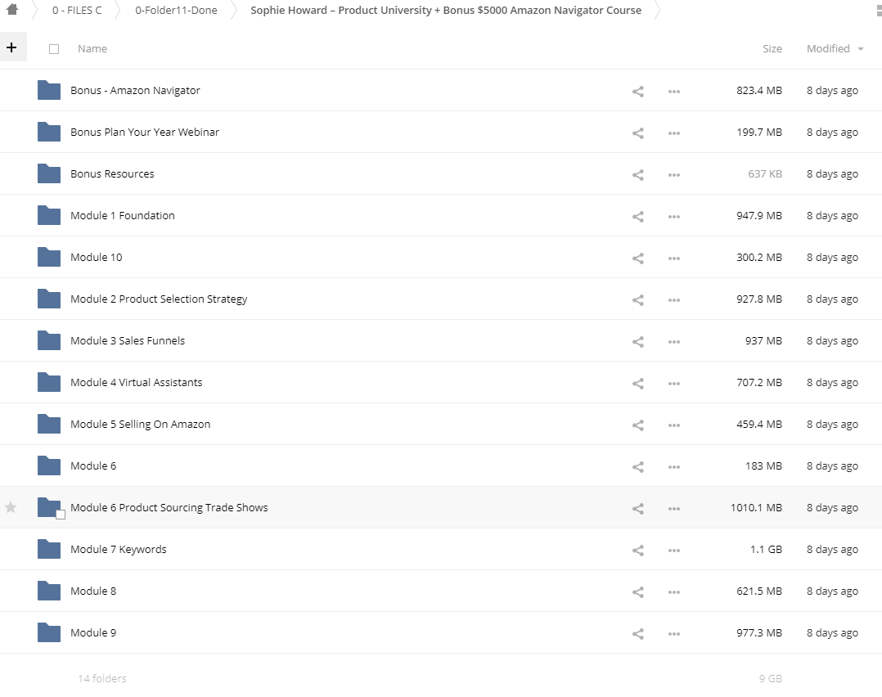Viewport: 882px width, 697px height.
Task: Open more options for Module 8
Action: pyautogui.click(x=673, y=591)
